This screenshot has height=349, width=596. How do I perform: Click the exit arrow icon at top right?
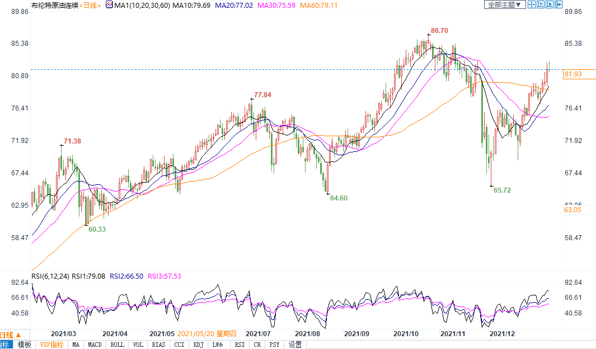pyautogui.click(x=557, y=4)
